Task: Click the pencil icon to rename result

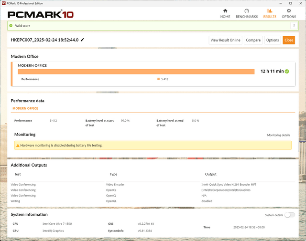Action: pos(82,40)
